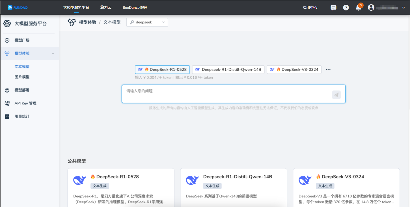The image size is (410, 207).
Task: Open the Deepseek-R1-Distill-Qwen-14B public model card title
Action: (x=238, y=177)
